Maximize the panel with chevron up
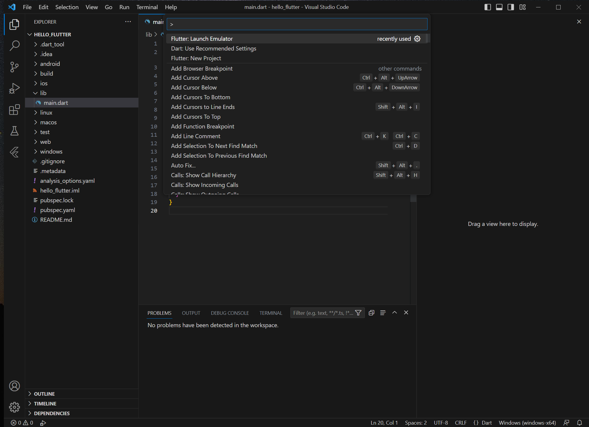This screenshot has width=589, height=427. pos(394,313)
